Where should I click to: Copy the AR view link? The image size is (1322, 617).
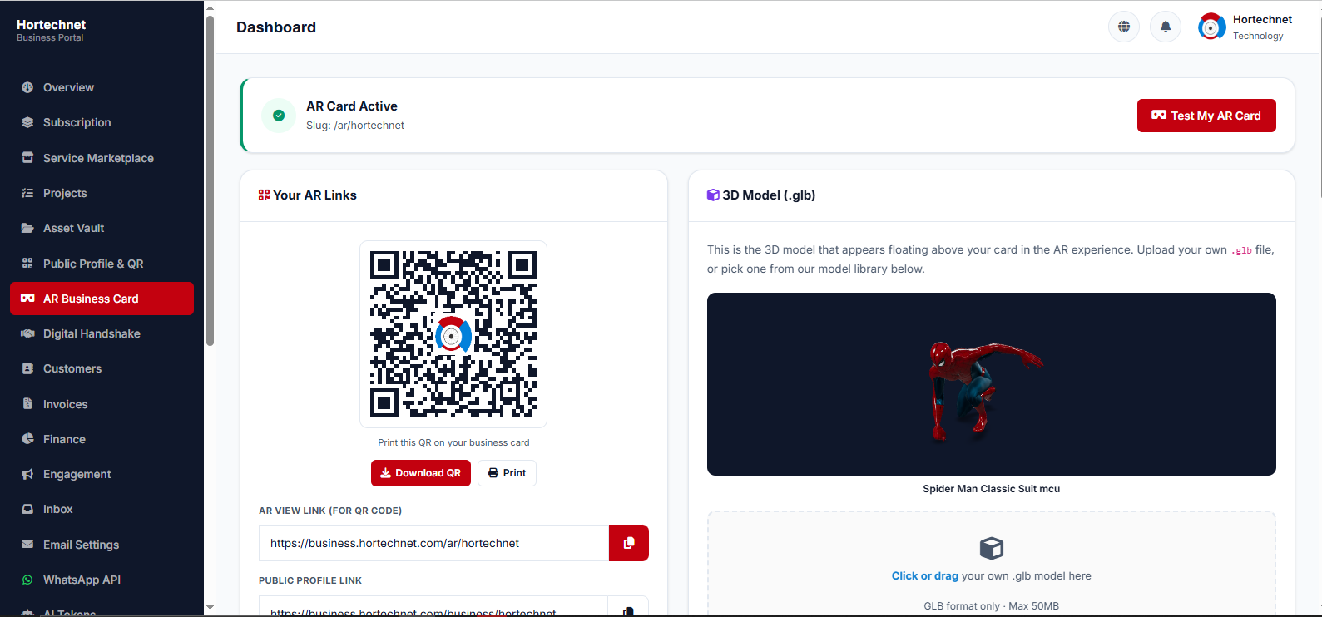click(629, 543)
